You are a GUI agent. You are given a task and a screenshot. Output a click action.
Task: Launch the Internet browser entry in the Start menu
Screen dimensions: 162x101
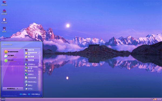[10, 61]
